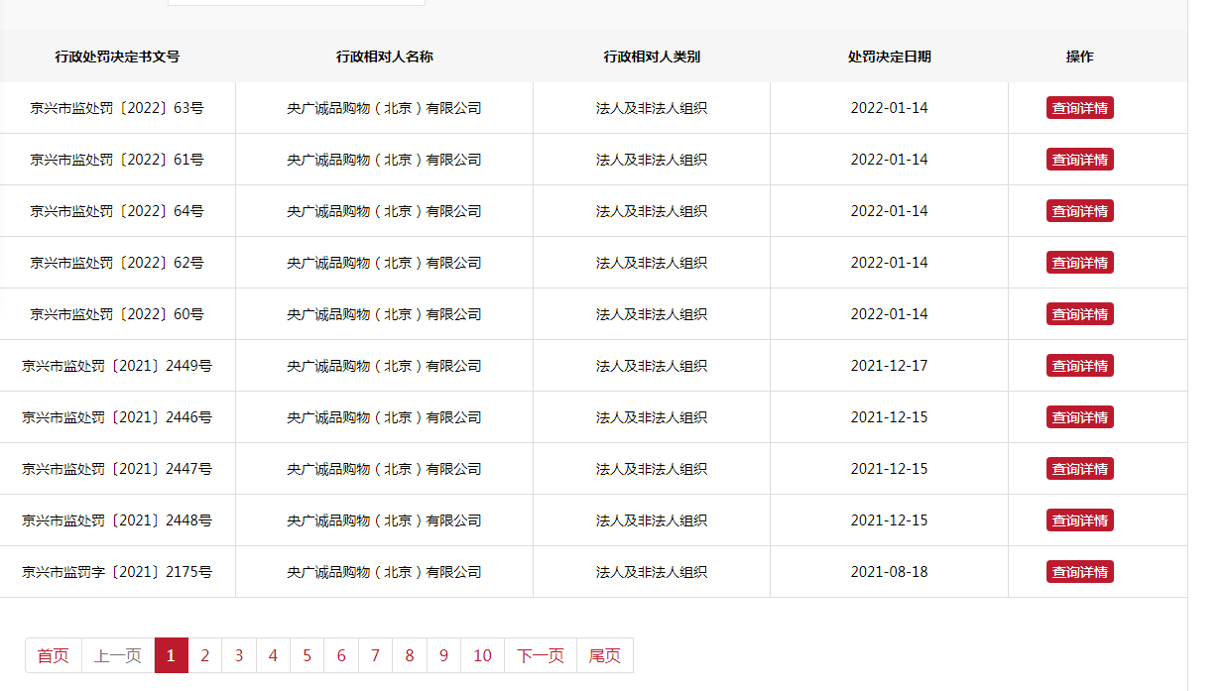1229x691 pixels.
Task: Click date in 〔2021〕2448号 row
Action: (x=889, y=520)
